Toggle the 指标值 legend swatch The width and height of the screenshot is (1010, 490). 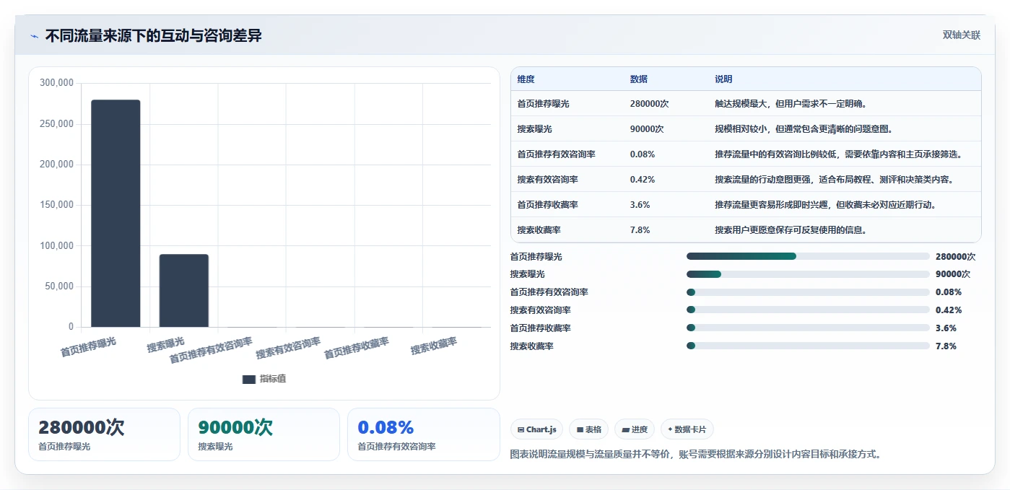pos(249,380)
